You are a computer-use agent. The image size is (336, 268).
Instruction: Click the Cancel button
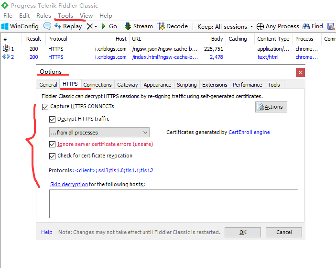284,233
